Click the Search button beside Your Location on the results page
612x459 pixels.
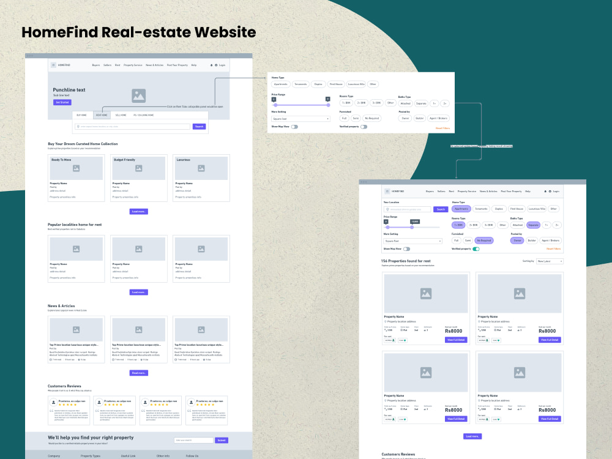441,209
